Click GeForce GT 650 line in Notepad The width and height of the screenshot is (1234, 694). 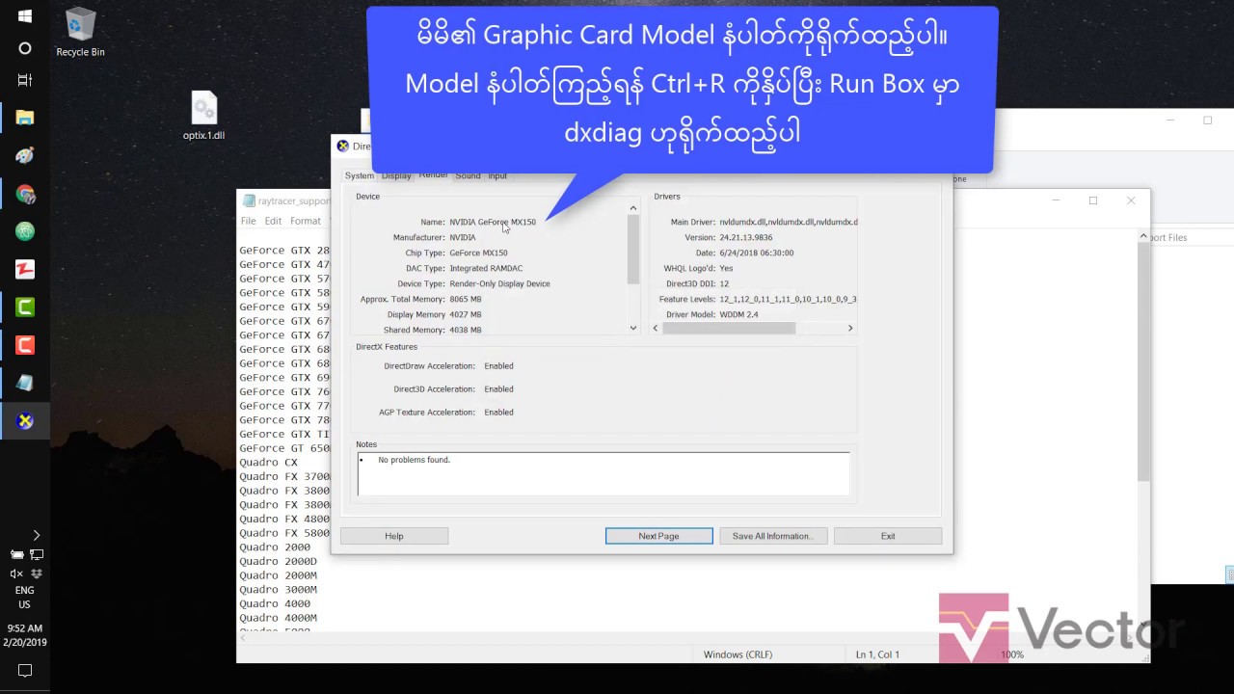(284, 448)
